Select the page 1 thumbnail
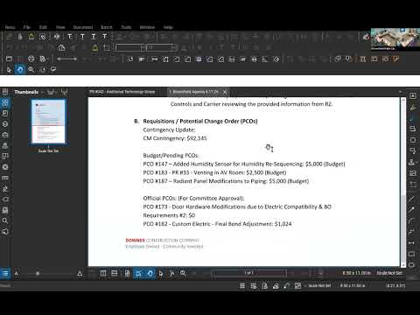 tap(48, 122)
